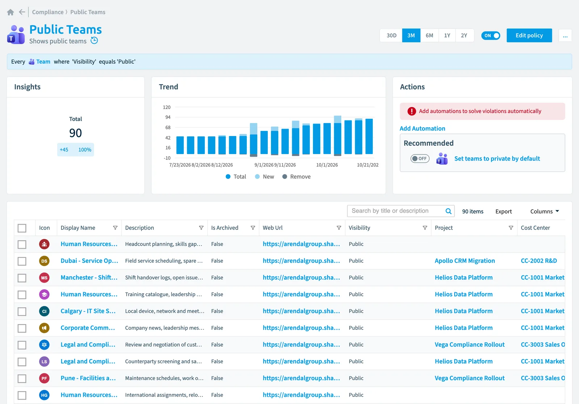Image resolution: width=579 pixels, height=404 pixels.
Task: Check the Manchester - Shift row checkbox
Action: pos(22,278)
